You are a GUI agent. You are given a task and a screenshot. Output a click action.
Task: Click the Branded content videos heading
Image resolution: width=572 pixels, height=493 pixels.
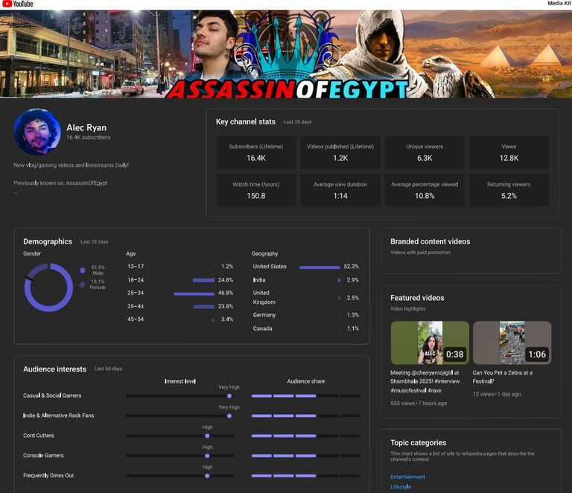coord(430,241)
